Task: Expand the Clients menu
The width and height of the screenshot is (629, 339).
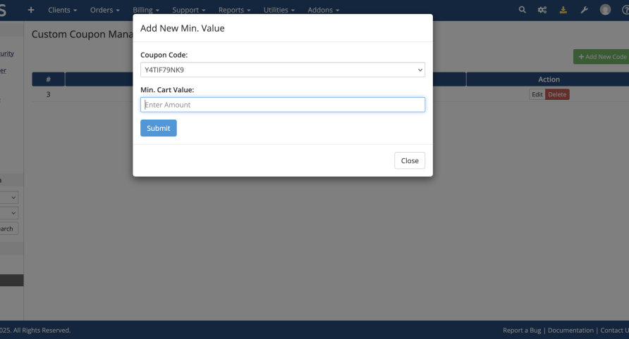Action: coord(62,10)
